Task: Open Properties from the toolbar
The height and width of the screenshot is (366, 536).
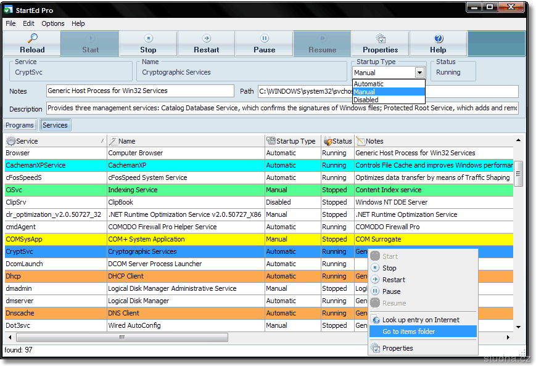Action: 380,44
